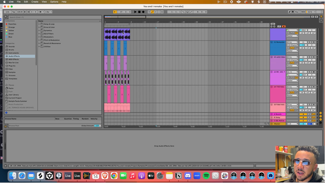
Task: Expand the Delay & Loop folder
Action: tap(39, 24)
